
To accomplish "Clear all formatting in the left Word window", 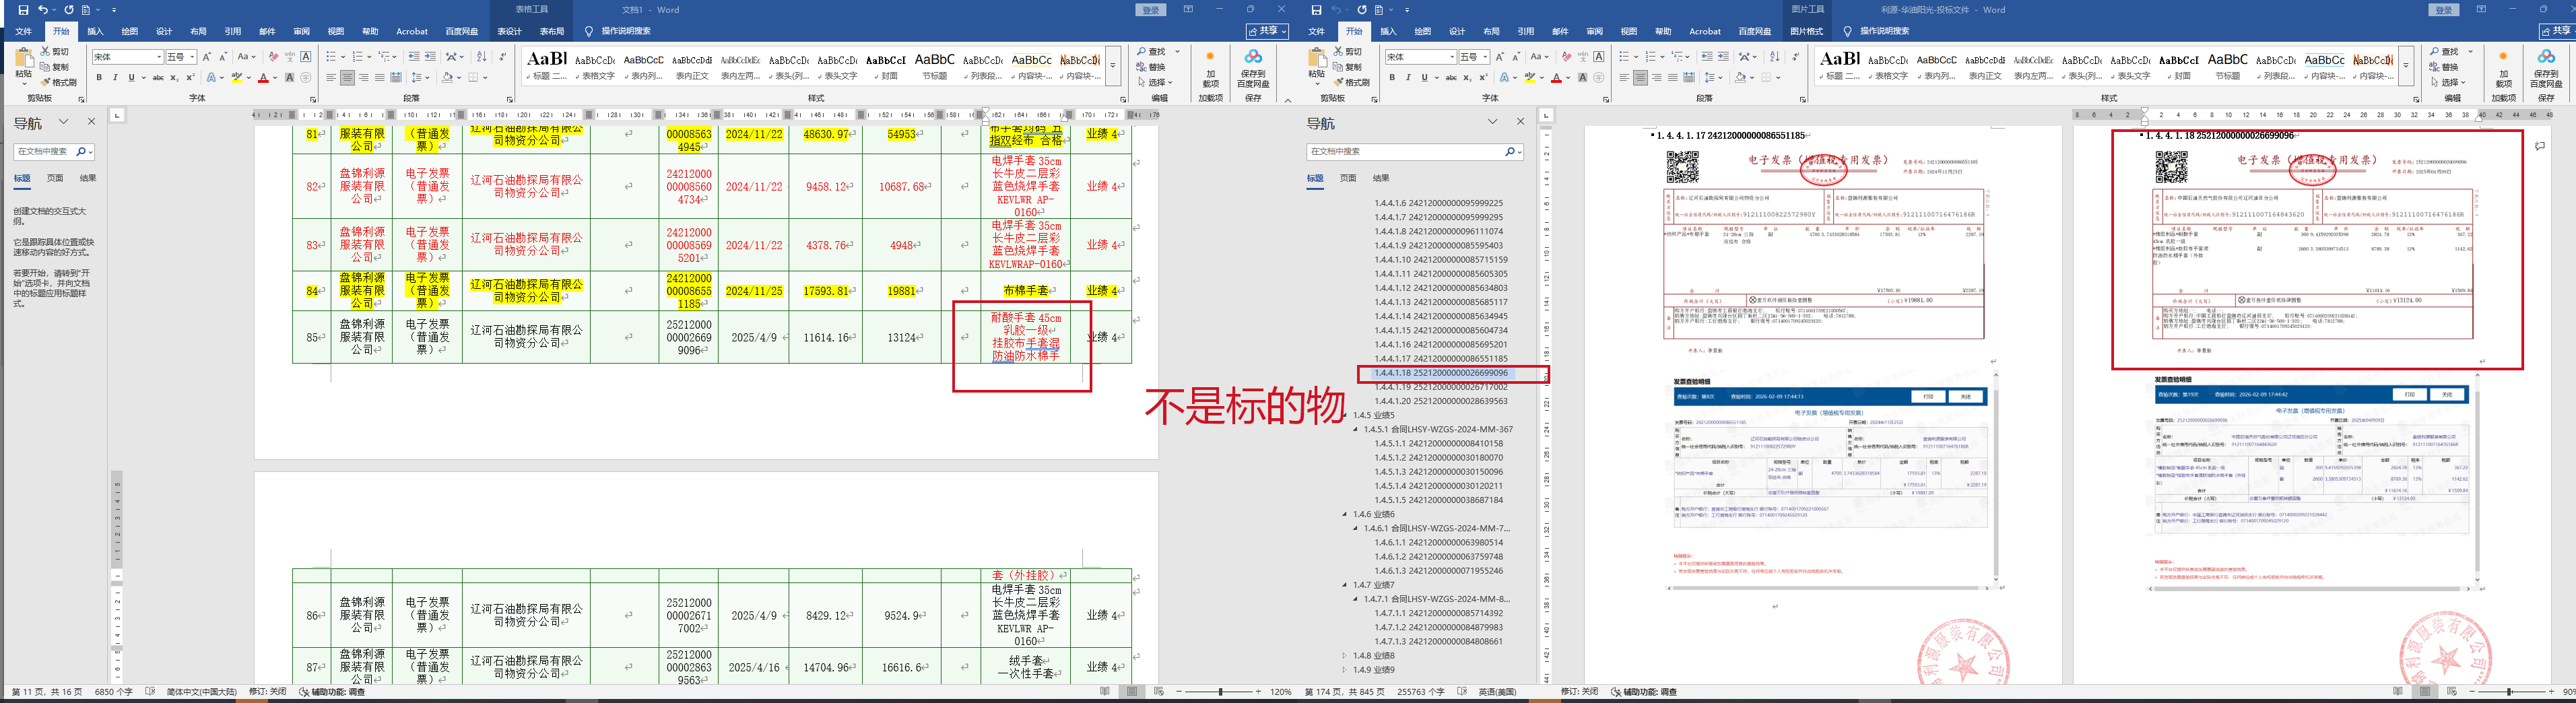I will tap(273, 56).
